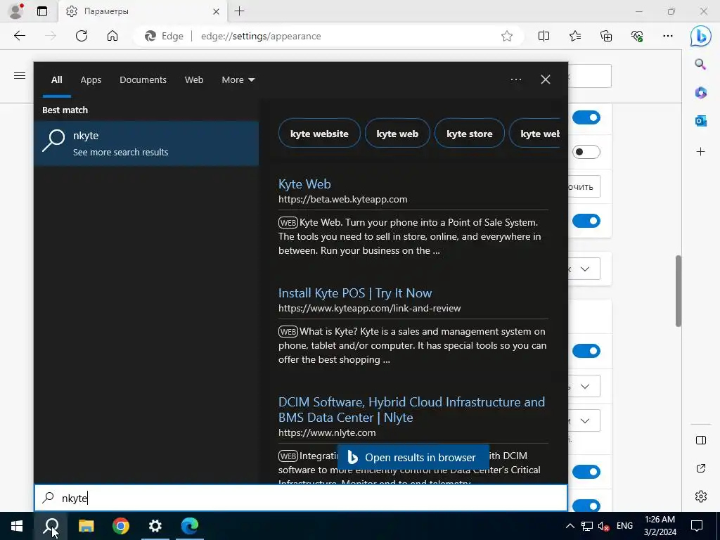Viewport: 720px width, 540px height.
Task: Click the settings page vertical scrollbar
Action: (x=679, y=291)
